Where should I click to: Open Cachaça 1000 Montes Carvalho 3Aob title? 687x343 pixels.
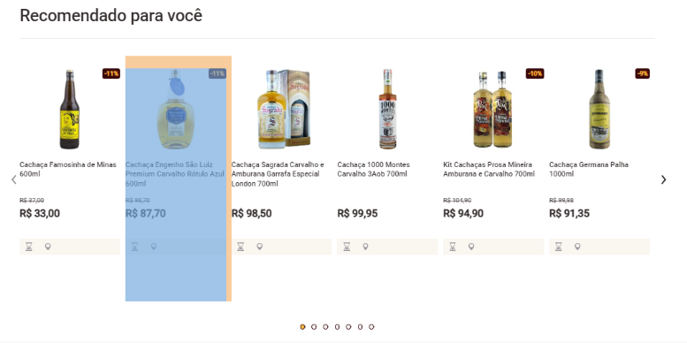pyautogui.click(x=374, y=169)
